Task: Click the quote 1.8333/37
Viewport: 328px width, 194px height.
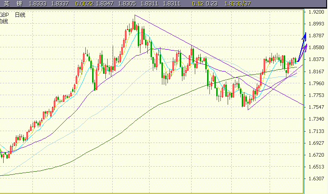Action: pos(237,4)
